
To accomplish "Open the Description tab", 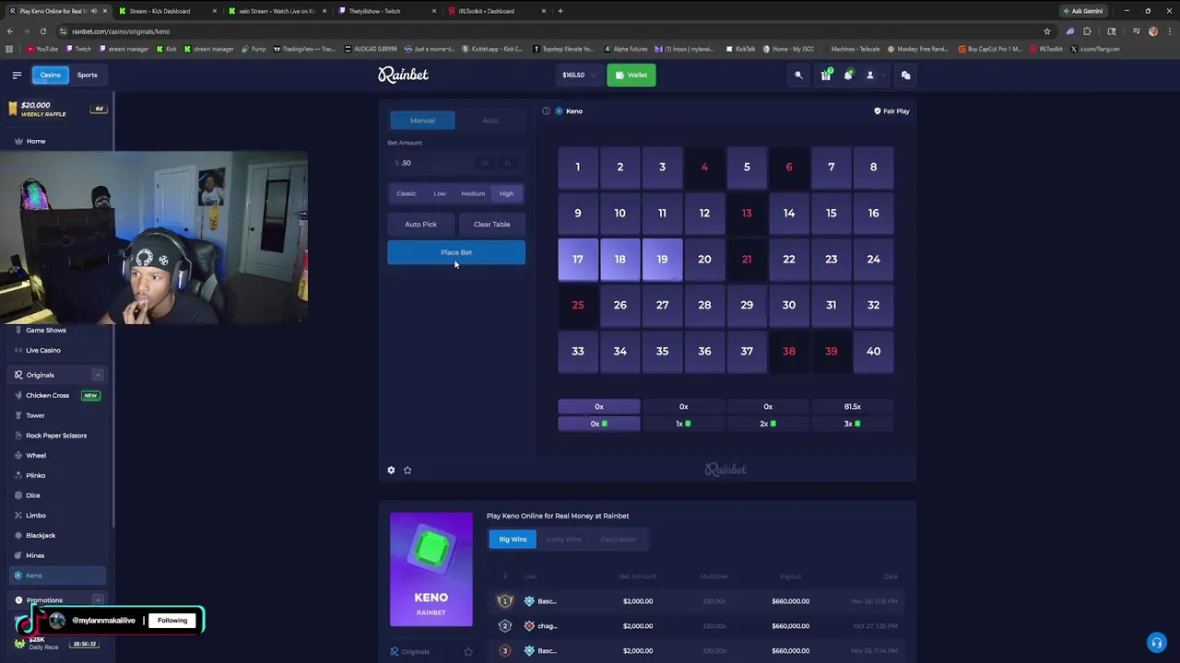I will (x=618, y=540).
